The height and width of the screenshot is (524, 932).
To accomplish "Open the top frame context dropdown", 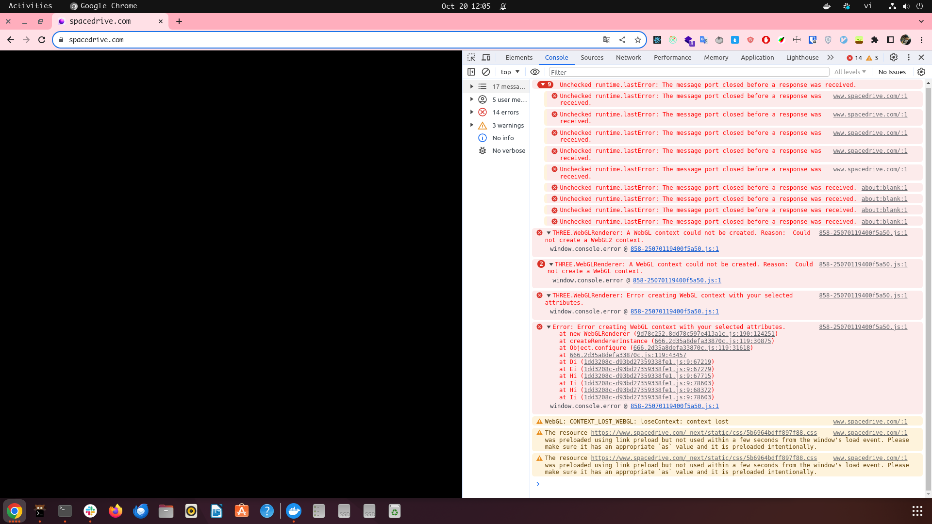I will [509, 71].
